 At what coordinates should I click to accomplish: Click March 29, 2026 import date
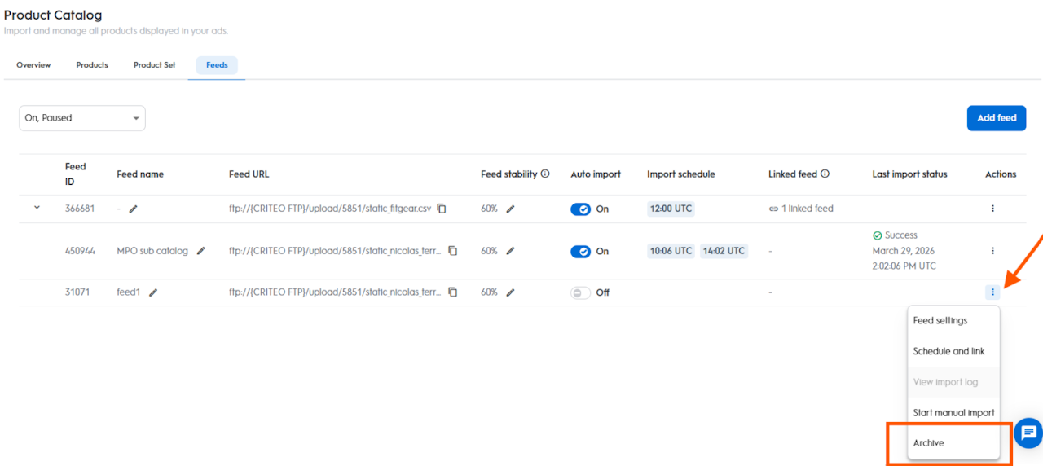[902, 251]
